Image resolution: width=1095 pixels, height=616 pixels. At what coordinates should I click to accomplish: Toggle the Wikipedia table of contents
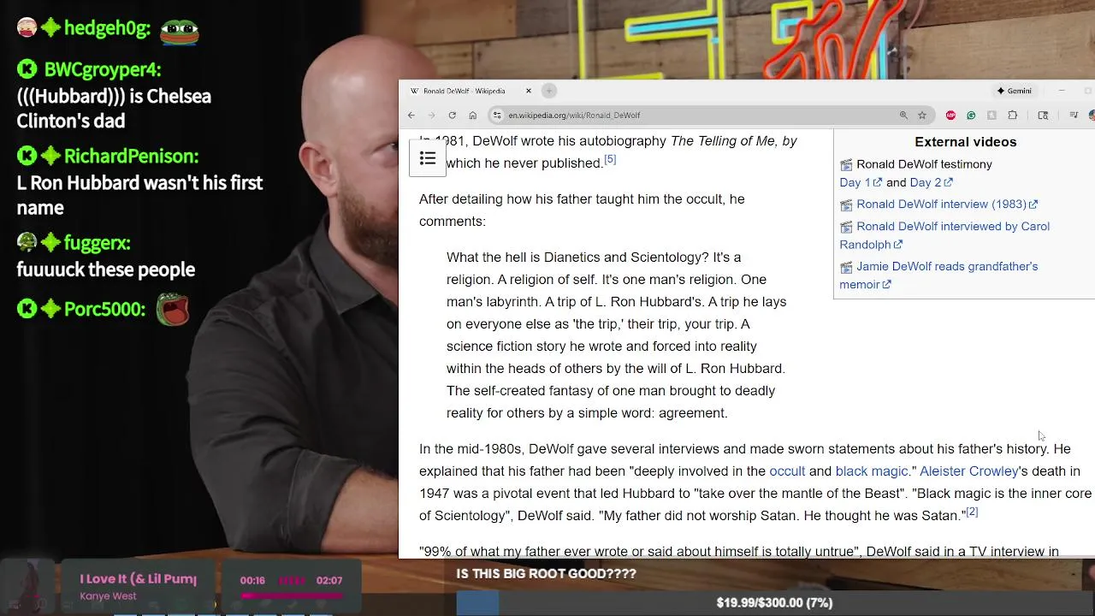coord(428,158)
